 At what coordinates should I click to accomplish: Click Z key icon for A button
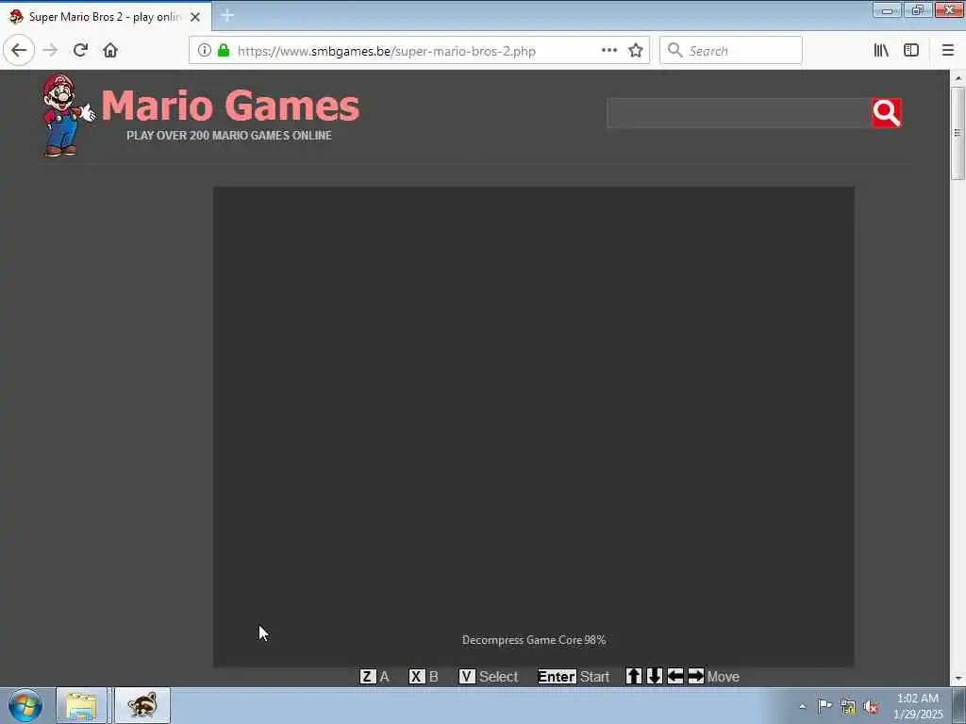[367, 677]
